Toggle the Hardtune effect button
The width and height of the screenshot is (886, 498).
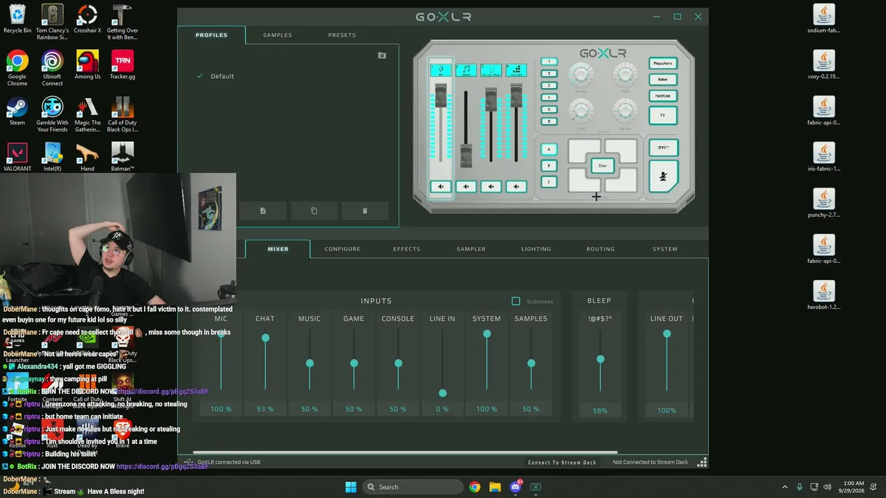coord(663,96)
